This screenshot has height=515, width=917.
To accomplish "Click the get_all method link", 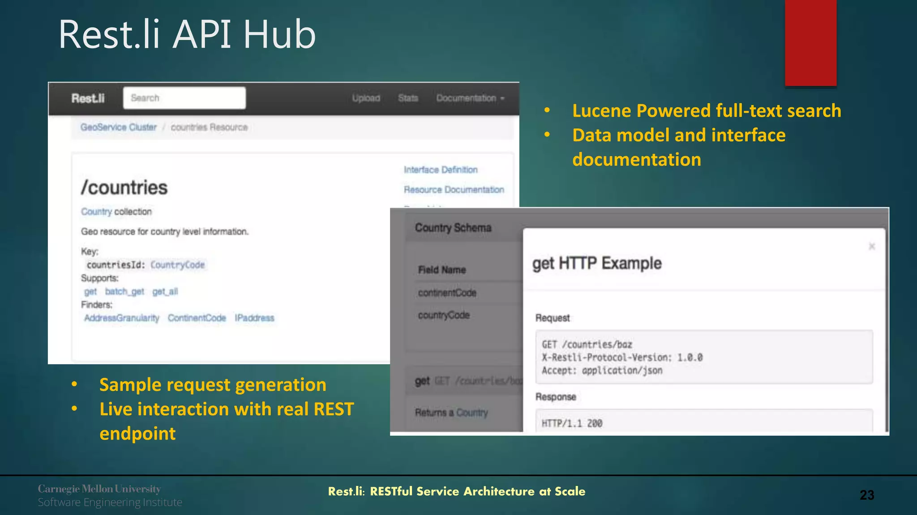I will tap(165, 291).
